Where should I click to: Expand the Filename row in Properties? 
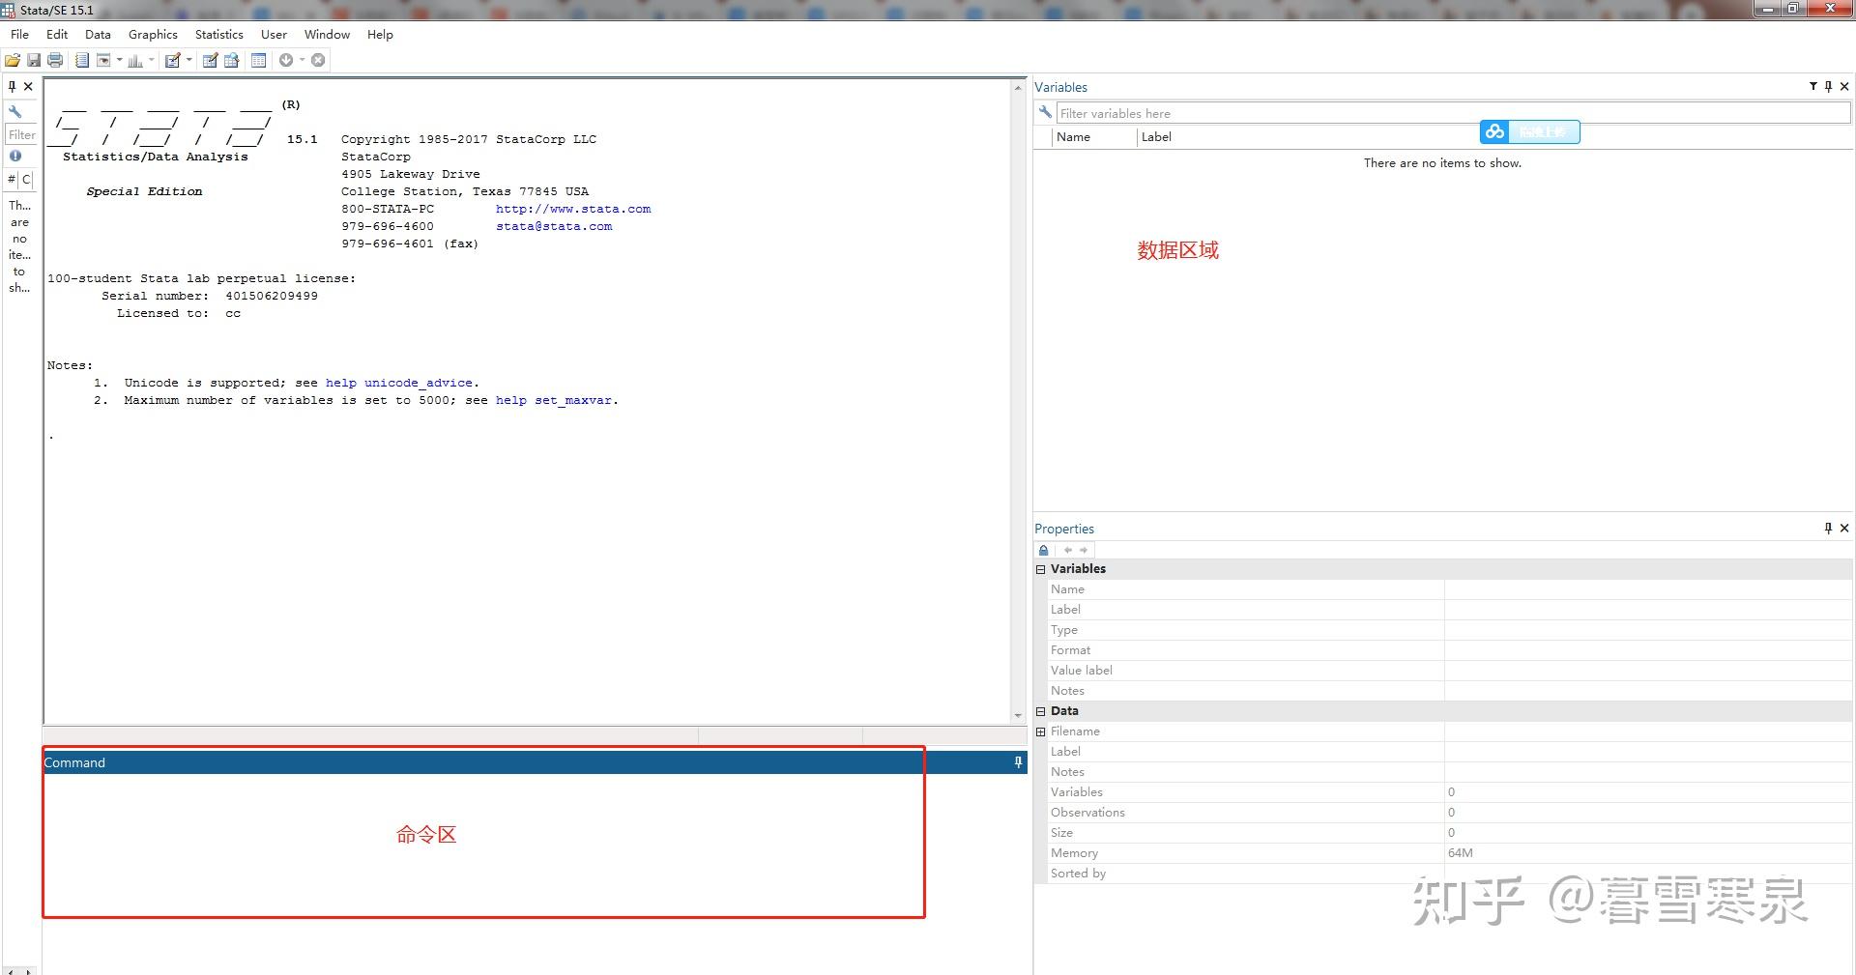point(1041,731)
